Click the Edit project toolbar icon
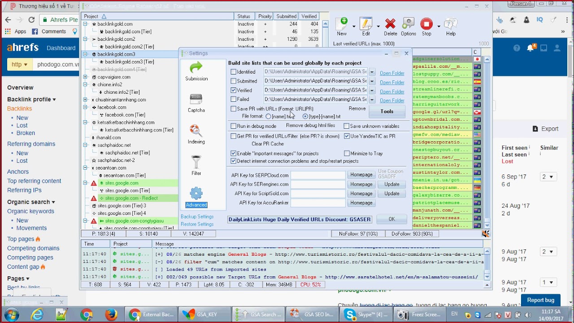 tap(366, 27)
